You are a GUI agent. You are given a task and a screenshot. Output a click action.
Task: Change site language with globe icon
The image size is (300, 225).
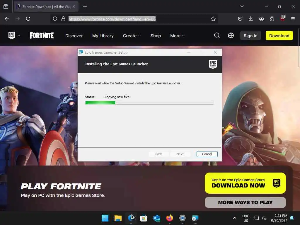click(231, 35)
